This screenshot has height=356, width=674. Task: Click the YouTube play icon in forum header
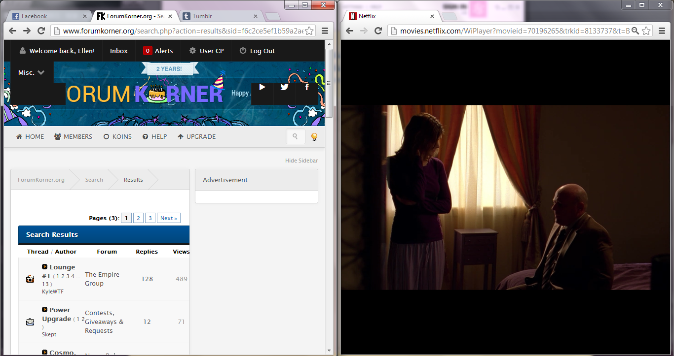tap(262, 87)
